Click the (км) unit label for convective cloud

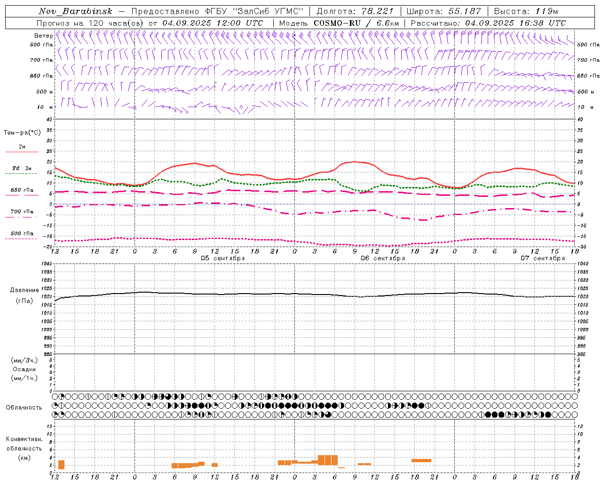click(x=24, y=458)
